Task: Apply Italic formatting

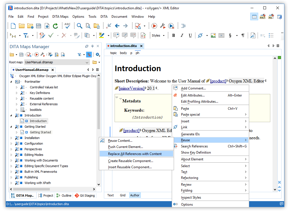Action: pos(182,35)
